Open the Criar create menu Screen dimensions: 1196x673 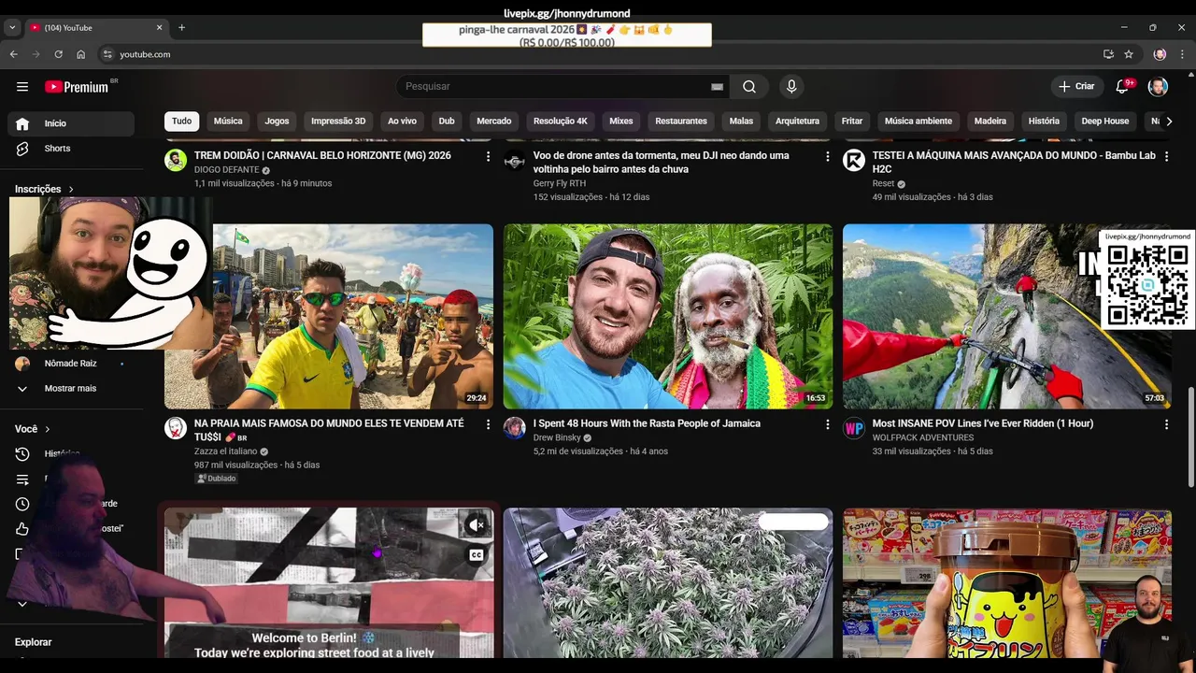[1076, 87]
